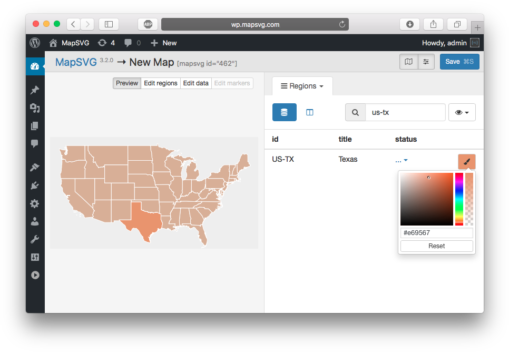Open the Plugins plug icon in sidebar
The width and height of the screenshot is (509, 352).
[35, 185]
